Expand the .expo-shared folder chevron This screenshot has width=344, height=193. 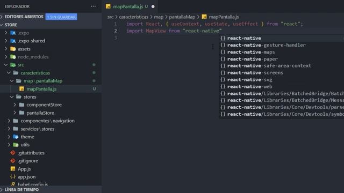pyautogui.click(x=6, y=41)
